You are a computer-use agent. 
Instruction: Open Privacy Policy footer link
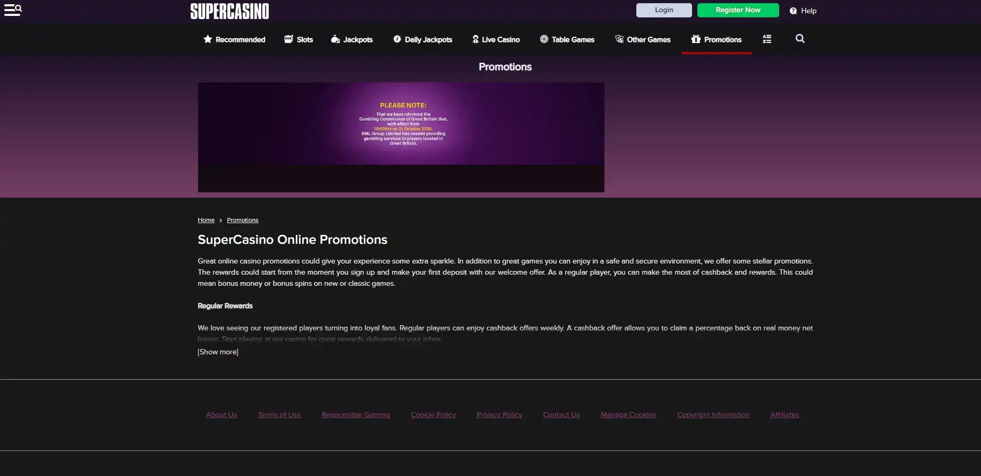(x=499, y=415)
